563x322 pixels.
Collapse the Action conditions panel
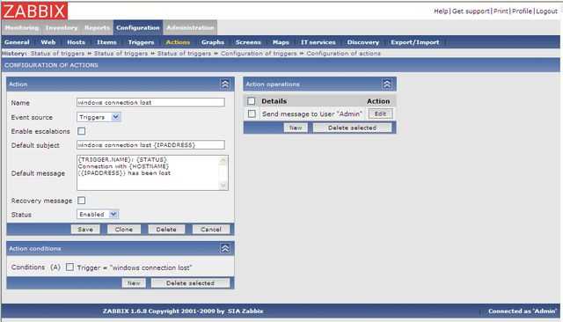coord(225,248)
